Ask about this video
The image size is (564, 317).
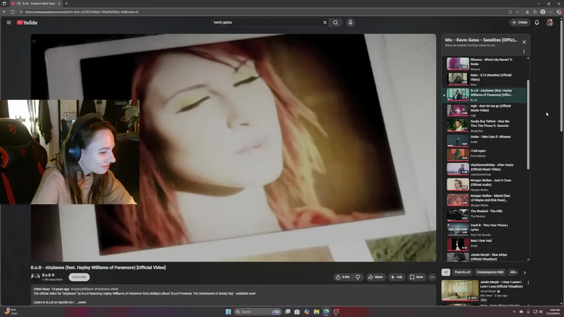(x=396, y=277)
